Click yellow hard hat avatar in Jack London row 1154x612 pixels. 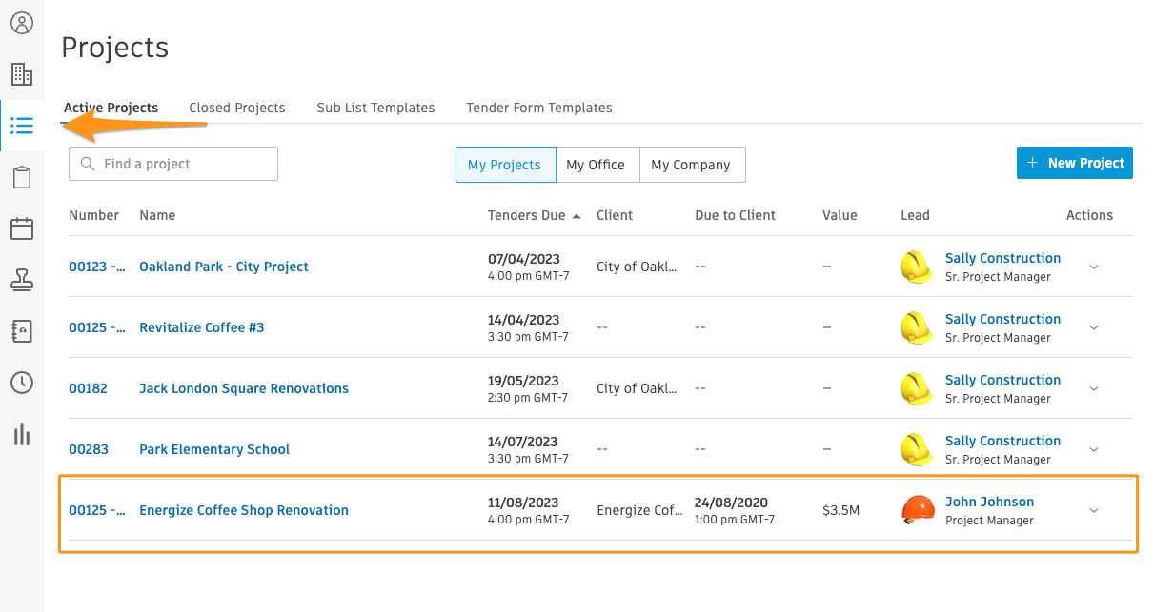coord(917,388)
